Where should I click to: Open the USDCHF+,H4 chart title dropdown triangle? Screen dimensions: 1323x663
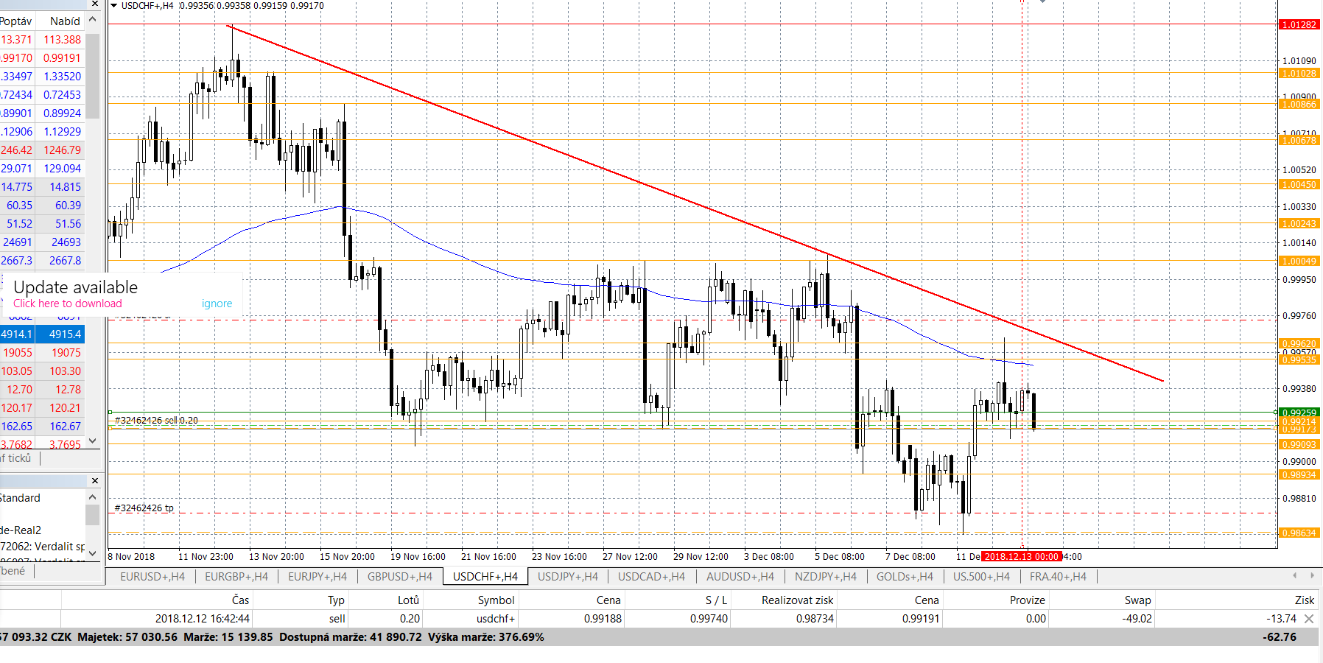coord(114,5)
